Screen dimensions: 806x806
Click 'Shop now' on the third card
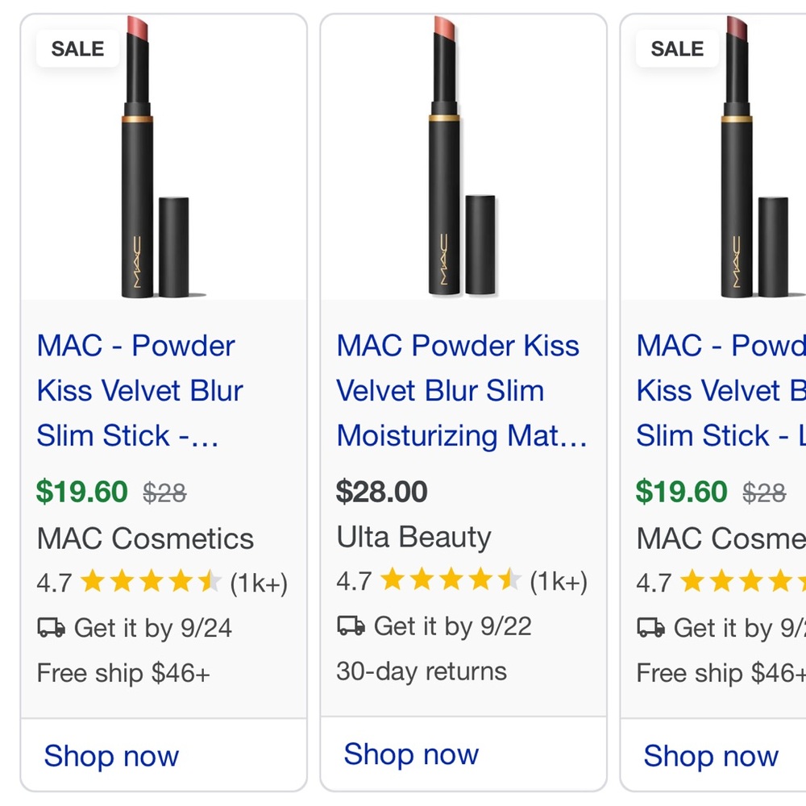point(713,756)
